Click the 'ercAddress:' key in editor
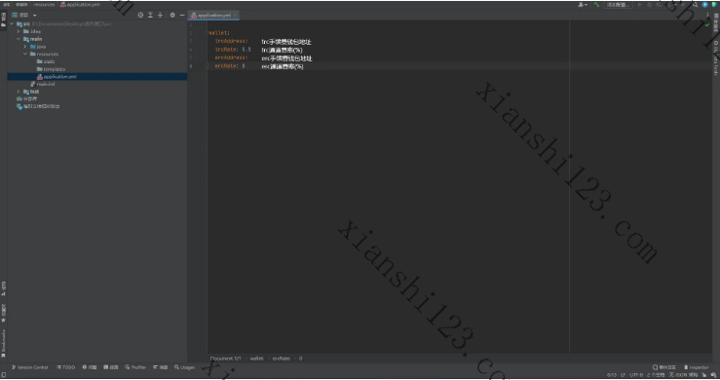The image size is (720, 380). tap(232, 57)
